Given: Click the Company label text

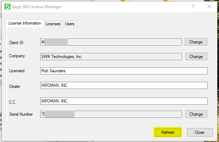Looking at the screenshot, I should 17,56.
